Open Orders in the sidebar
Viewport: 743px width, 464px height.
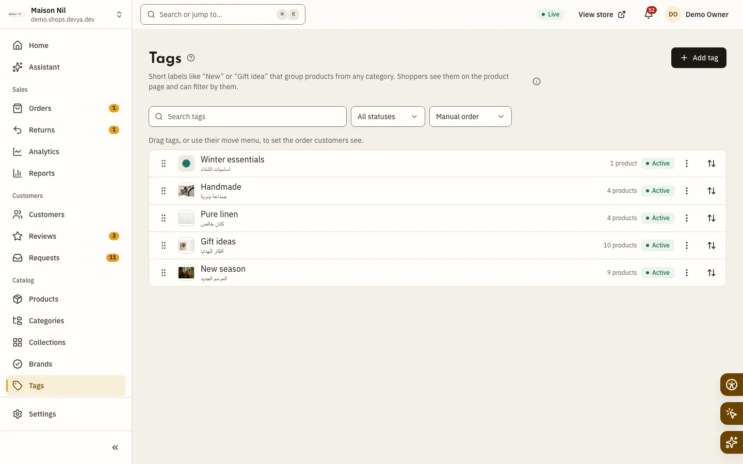(66, 108)
